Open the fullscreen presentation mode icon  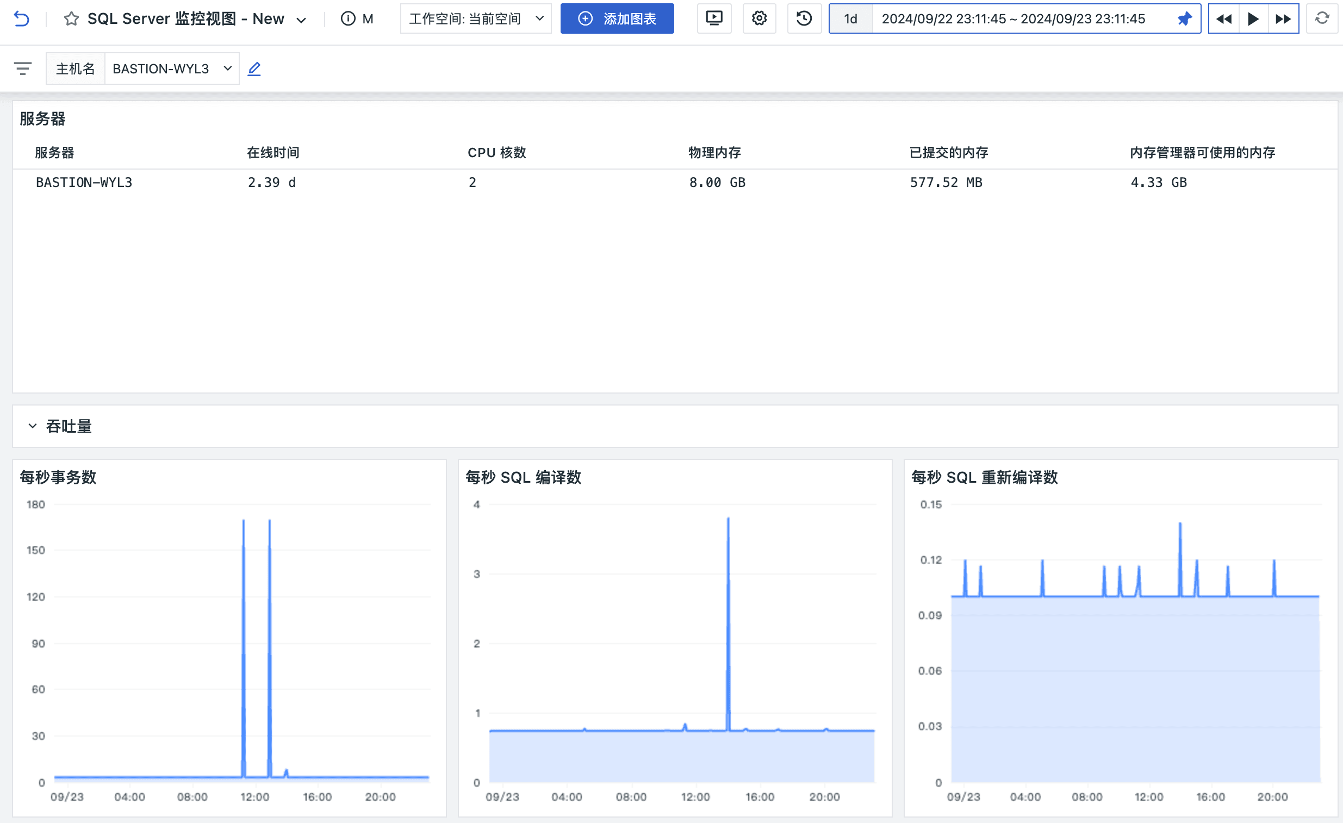point(714,18)
